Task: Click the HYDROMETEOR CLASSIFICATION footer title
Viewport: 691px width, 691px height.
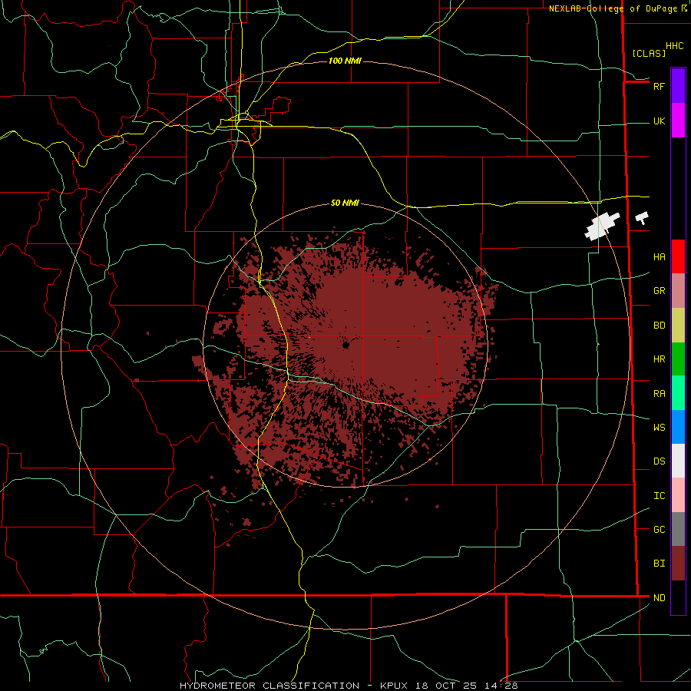Action: pos(269,686)
